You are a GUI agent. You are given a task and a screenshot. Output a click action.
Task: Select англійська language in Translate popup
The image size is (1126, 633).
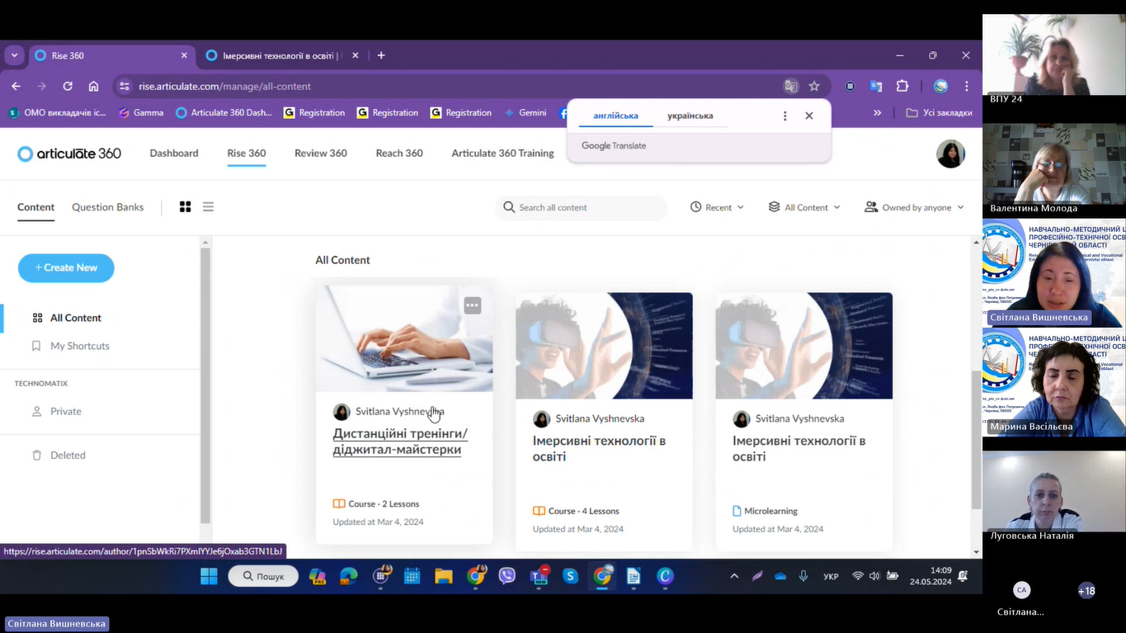point(615,116)
